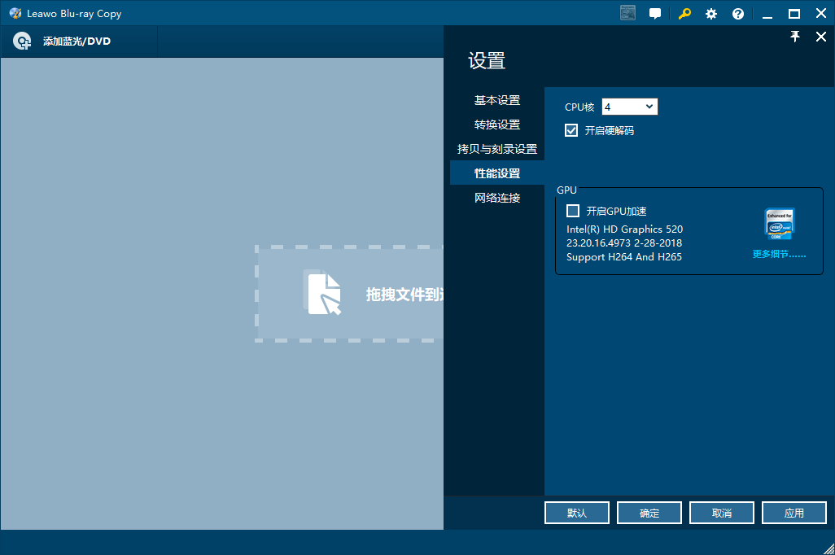
Task: Select the 转换设置 tab
Action: [496, 125]
